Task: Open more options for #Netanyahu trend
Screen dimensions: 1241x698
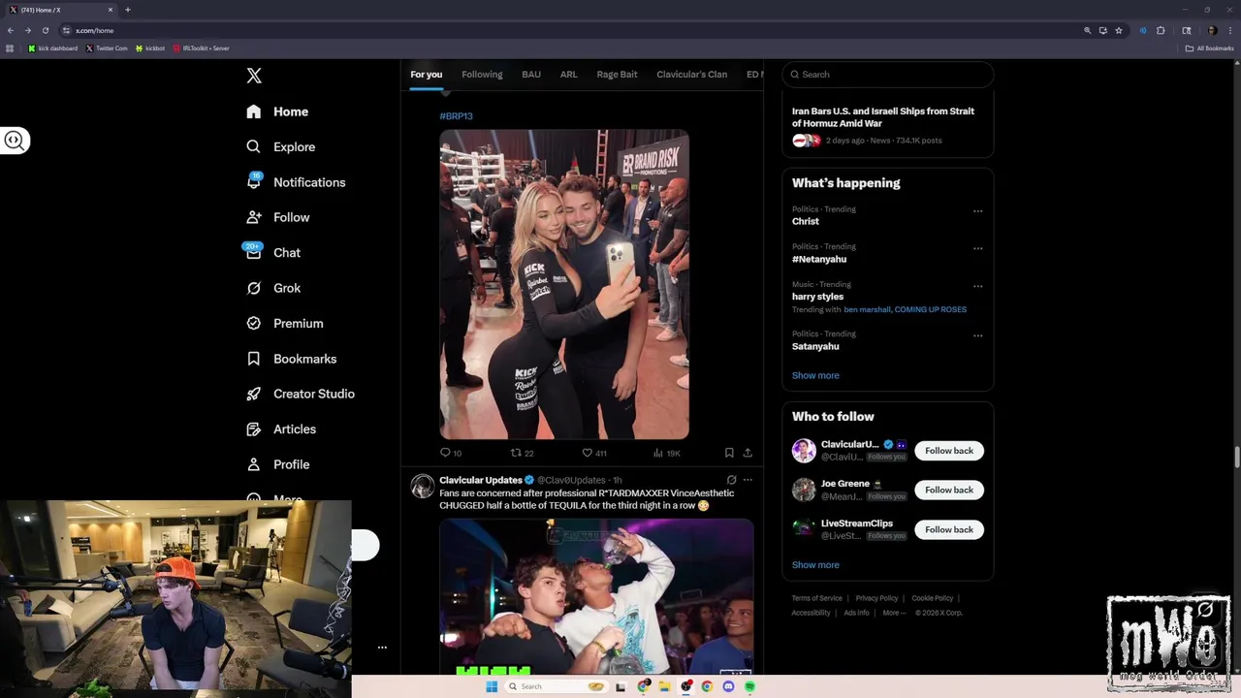Action: coord(977,248)
